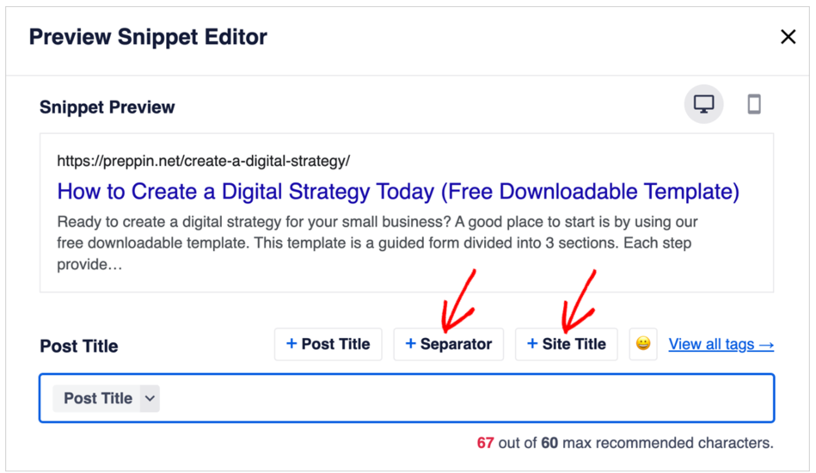Add the Post Title tag
The width and height of the screenshot is (816, 473).
[x=328, y=344]
